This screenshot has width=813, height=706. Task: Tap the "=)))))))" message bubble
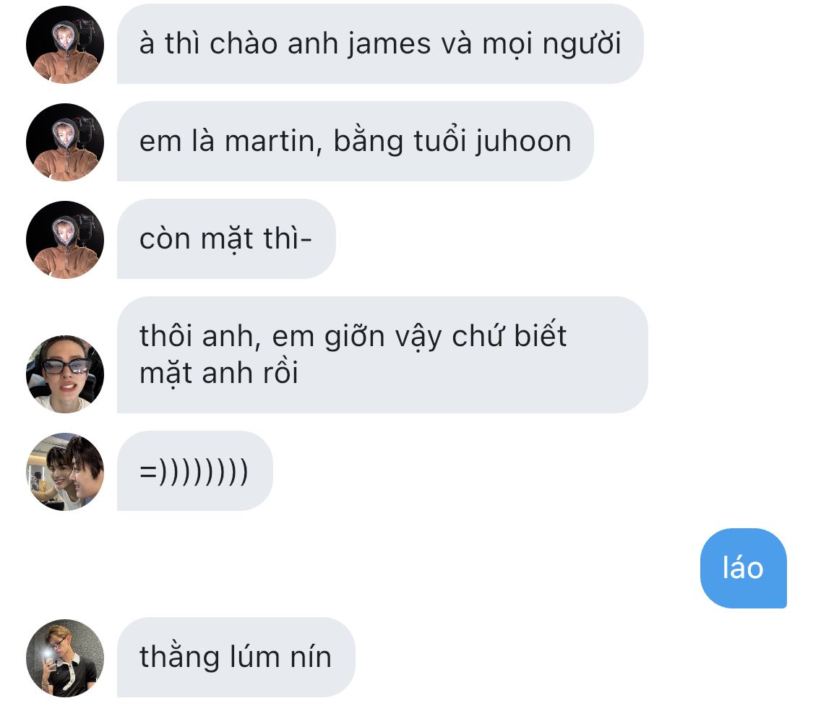point(195,470)
